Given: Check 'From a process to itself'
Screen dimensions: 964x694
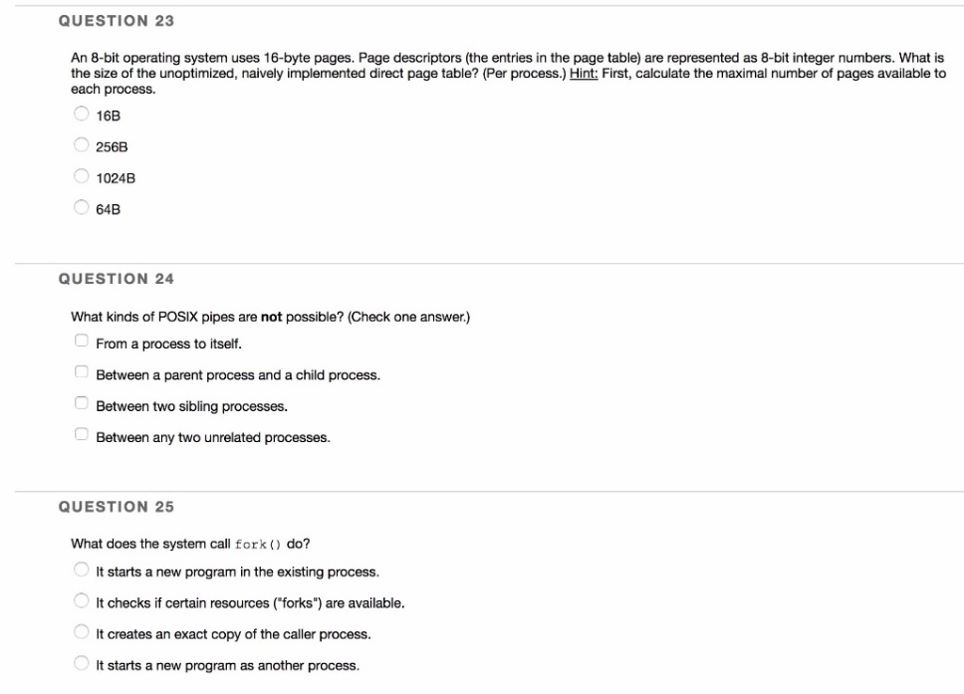Looking at the screenshot, I should click(81, 339).
